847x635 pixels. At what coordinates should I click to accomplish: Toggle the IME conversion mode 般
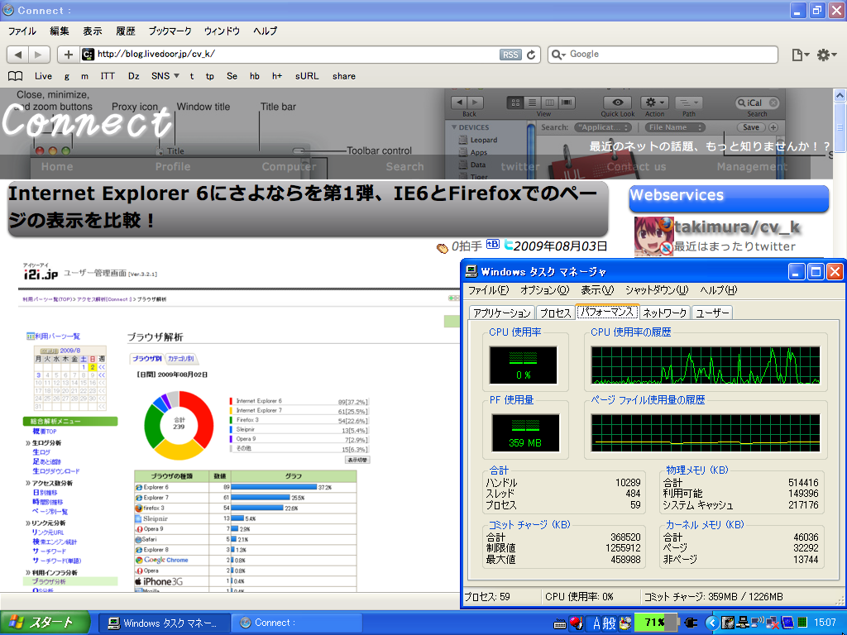tap(610, 623)
